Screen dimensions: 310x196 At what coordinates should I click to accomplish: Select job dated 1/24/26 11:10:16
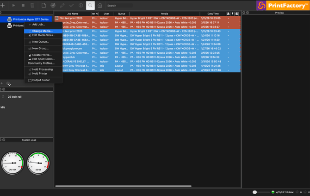[x=148, y=36]
